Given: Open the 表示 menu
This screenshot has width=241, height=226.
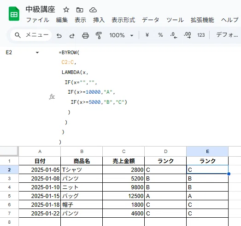Looking at the screenshot, I should 80,20.
